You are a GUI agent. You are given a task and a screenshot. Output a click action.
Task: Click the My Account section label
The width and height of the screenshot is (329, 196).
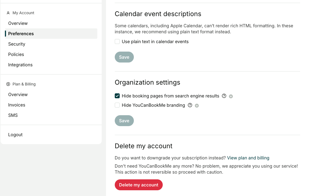pos(23,13)
